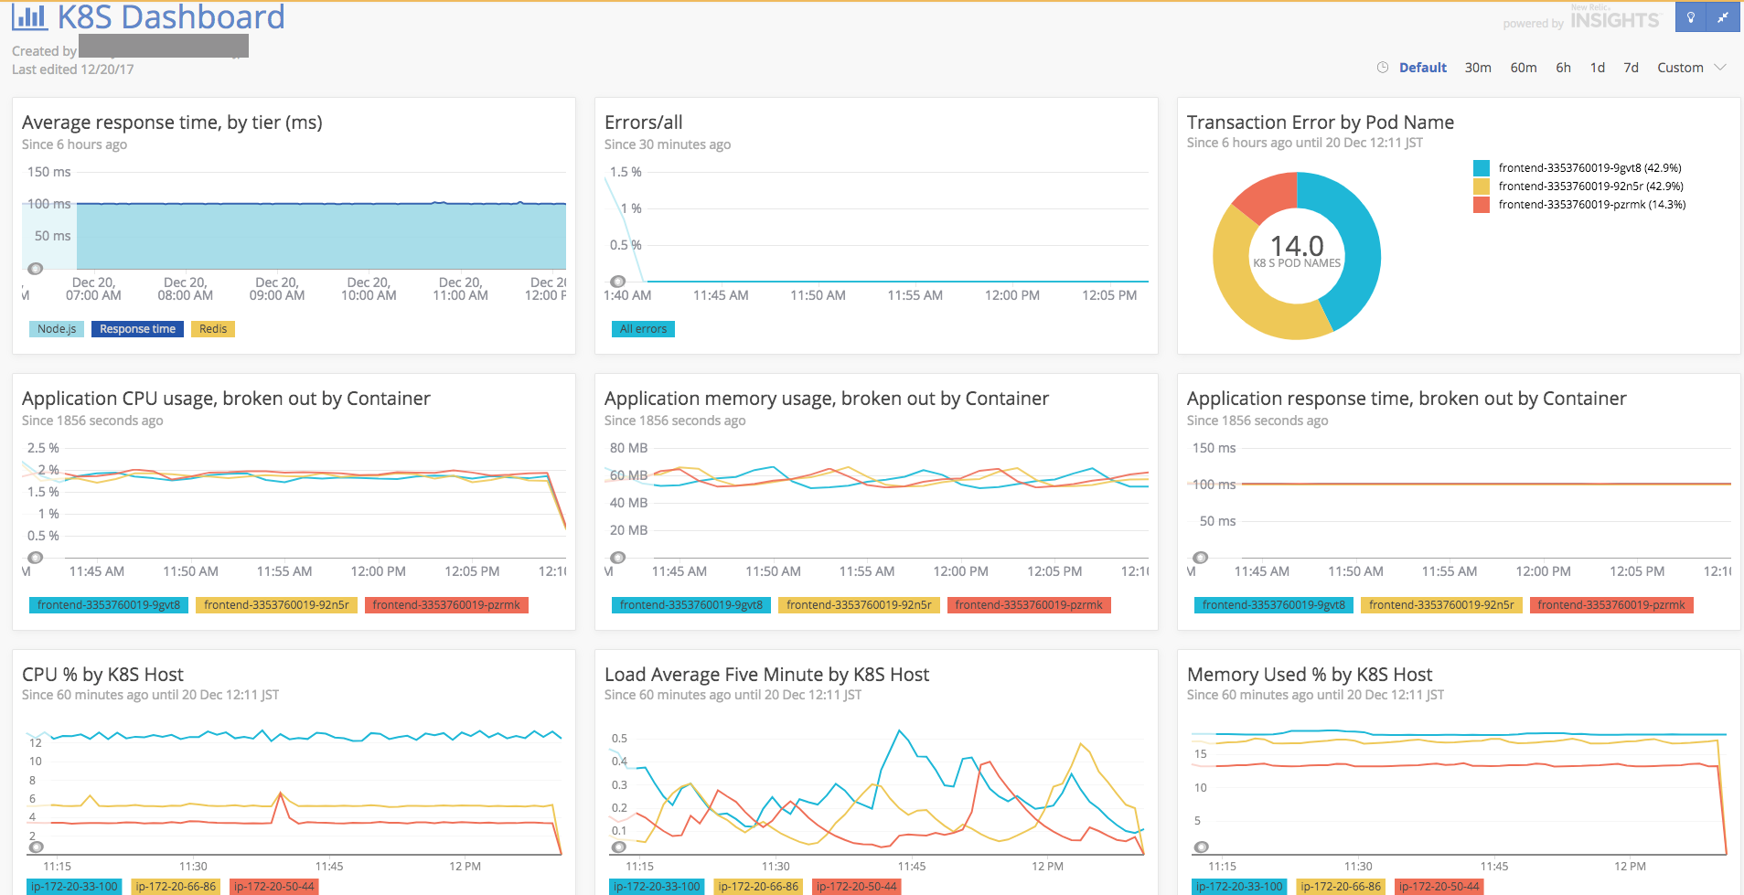Select the 30m time range
This screenshot has width=1744, height=895.
click(1478, 68)
